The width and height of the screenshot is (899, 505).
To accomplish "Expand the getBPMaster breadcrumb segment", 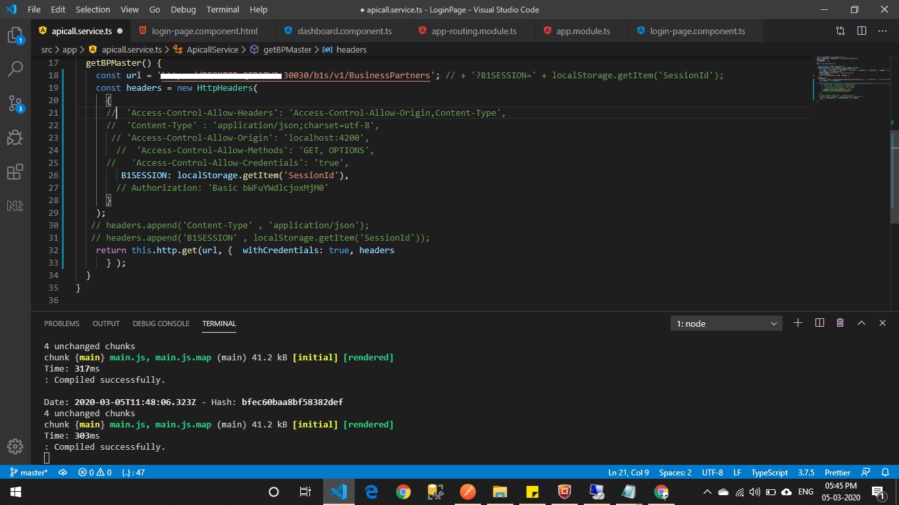I will [x=287, y=49].
